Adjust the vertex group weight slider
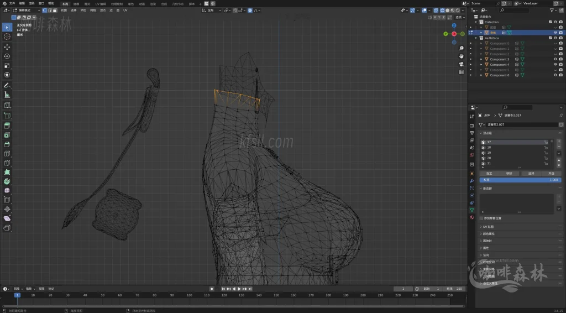566x313 pixels. tap(520, 180)
